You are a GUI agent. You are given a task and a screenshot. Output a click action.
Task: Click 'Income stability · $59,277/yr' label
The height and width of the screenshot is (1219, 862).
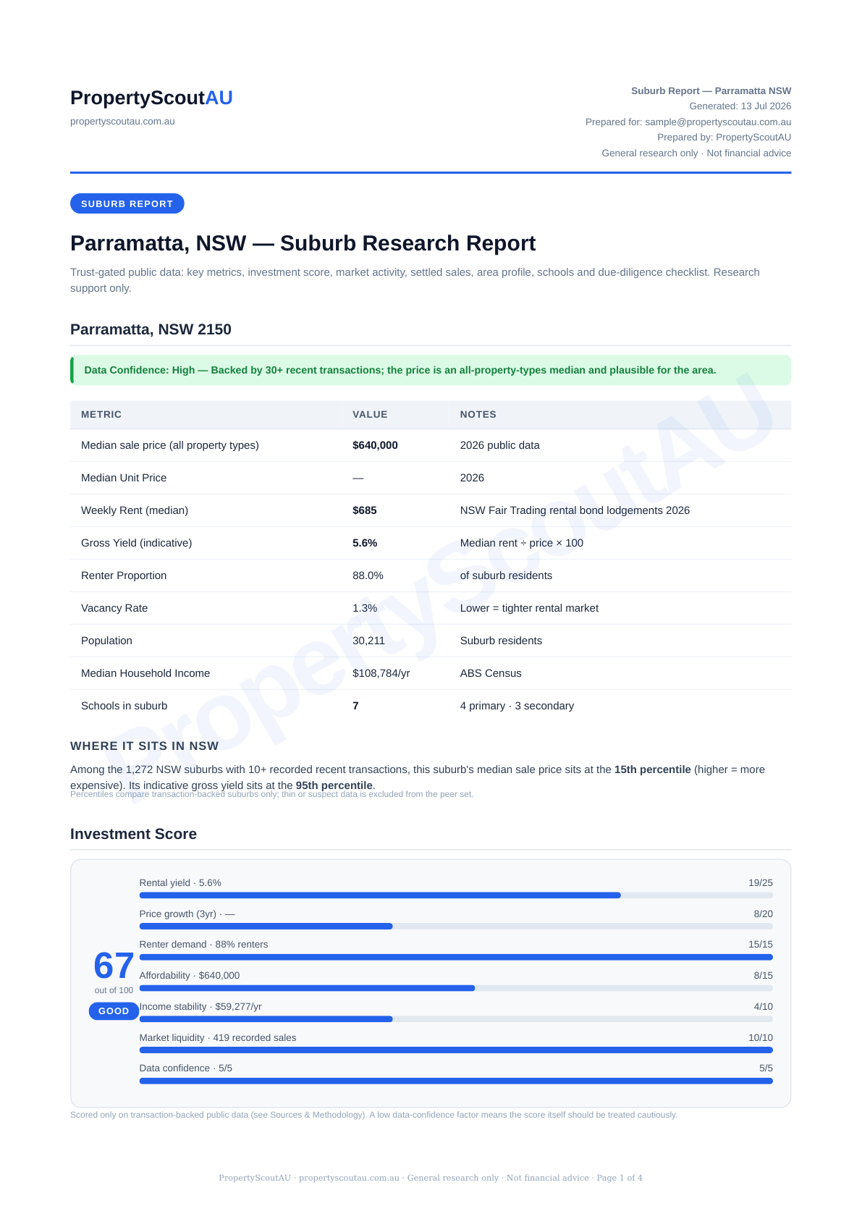[x=200, y=1007]
